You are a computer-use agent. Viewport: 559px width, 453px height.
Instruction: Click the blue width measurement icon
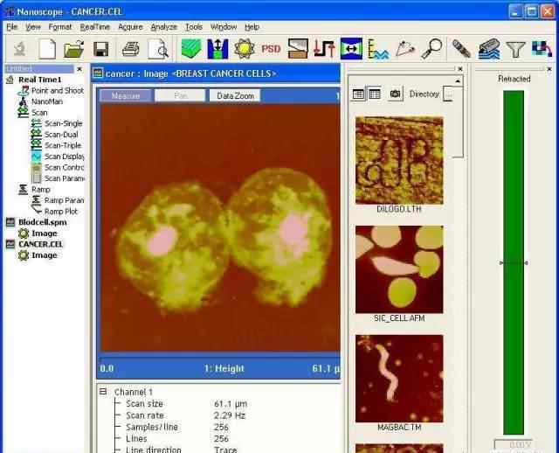351,49
